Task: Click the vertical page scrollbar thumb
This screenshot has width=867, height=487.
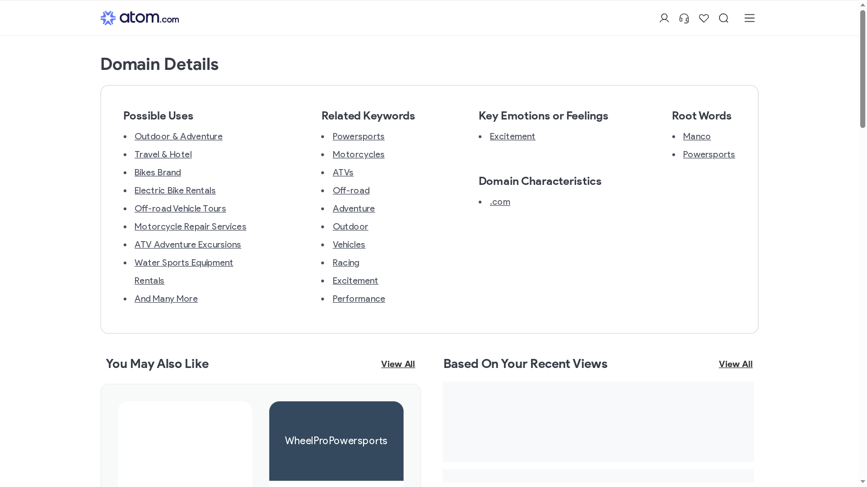Action: click(862, 69)
